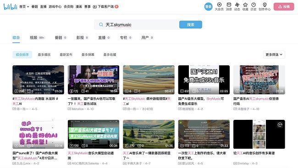Image resolution: width=298 pixels, height=168 pixels.
Task: Open title 国产AI音乐大模型，SkyMusic可免费生成音乐
Action: (201, 101)
